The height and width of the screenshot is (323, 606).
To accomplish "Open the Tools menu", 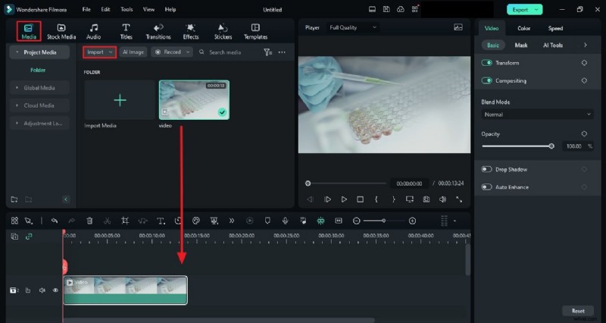I will coord(127,9).
